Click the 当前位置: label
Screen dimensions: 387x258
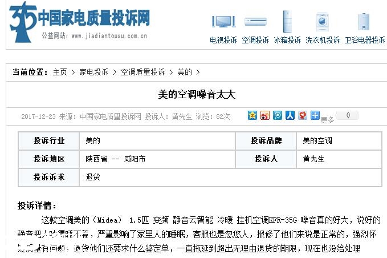click(30, 72)
